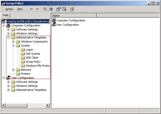Select Windows Settings under User Configuration
Screen dimensions: 161x114
27,86
